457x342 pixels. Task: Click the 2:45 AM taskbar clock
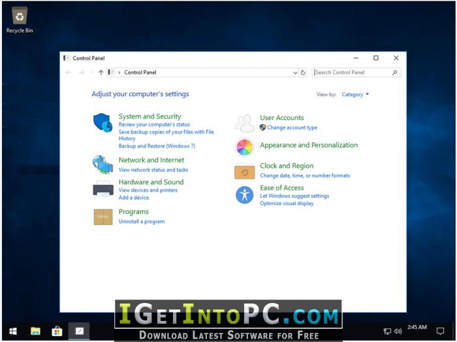pyautogui.click(x=417, y=328)
